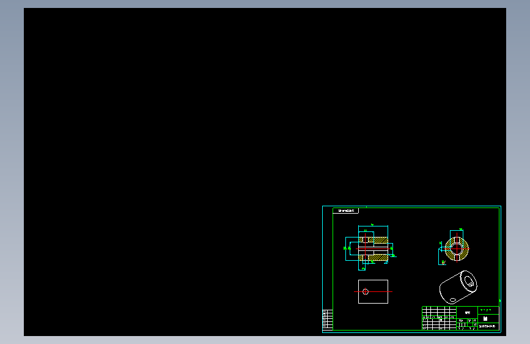
Task: Click the label box at sheet top-left corner
Action: tap(345, 211)
